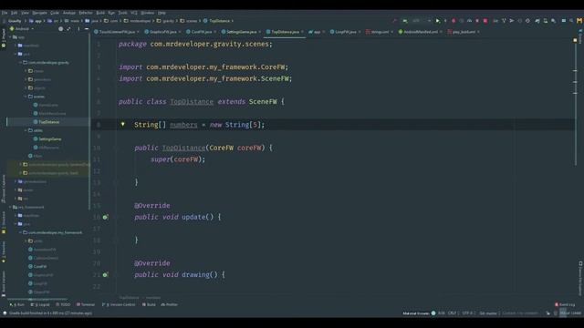The width and height of the screenshot is (584, 328).
Task: Click the override gutter icon beside drawing()
Action: pyautogui.click(x=106, y=275)
